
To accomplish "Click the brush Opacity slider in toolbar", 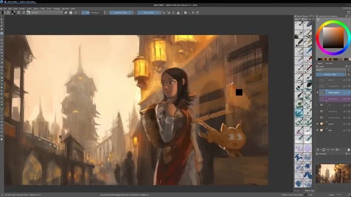I will [x=121, y=13].
